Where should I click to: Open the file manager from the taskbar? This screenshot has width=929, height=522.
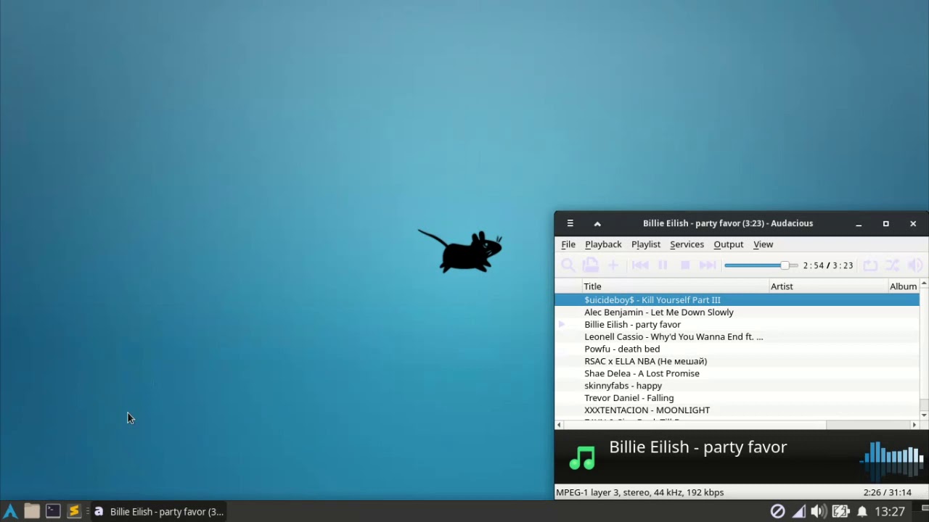click(x=32, y=512)
